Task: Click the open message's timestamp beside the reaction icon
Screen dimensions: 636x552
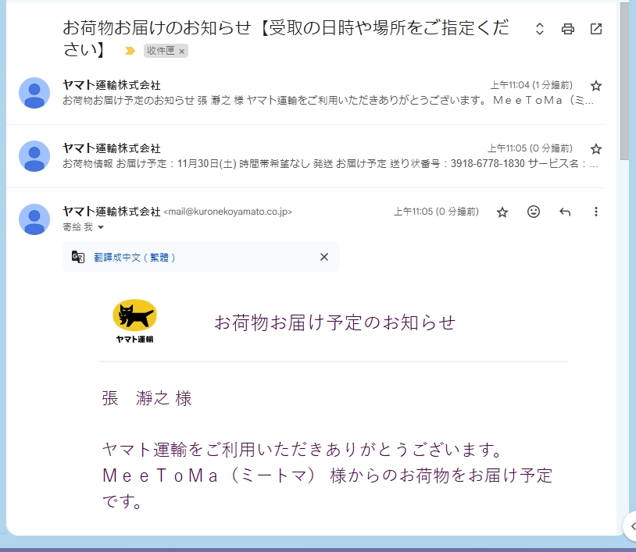Action: point(436,212)
